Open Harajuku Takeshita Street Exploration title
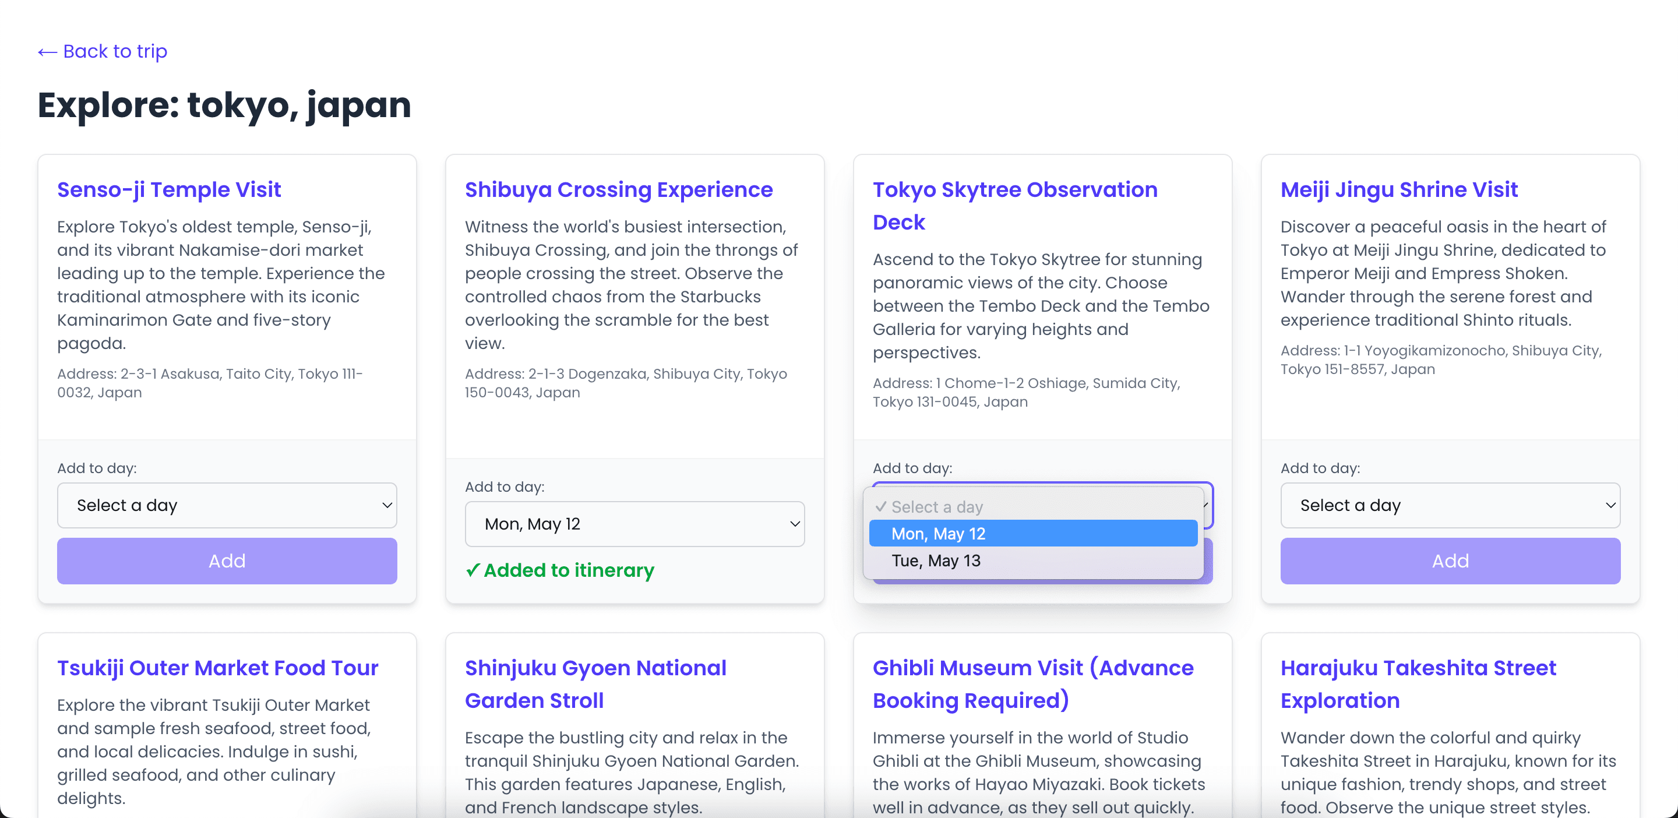The height and width of the screenshot is (818, 1678). (1418, 684)
